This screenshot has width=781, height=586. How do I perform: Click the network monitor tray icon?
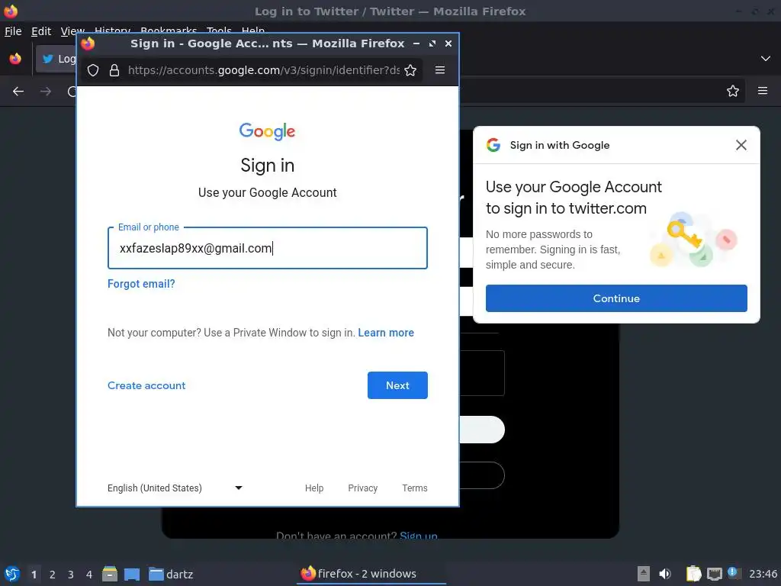(715, 574)
